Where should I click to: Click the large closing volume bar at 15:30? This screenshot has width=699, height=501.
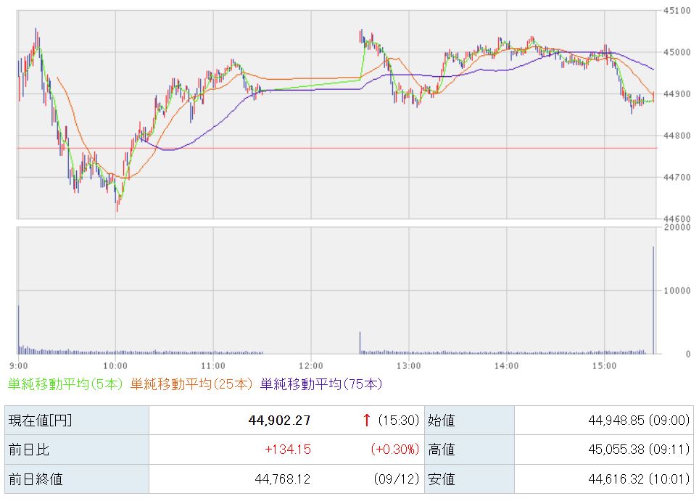pyautogui.click(x=653, y=300)
